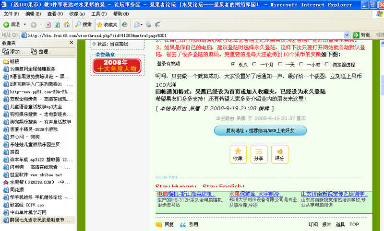The image size is (384, 231).
Task: Open favorite 水果帮 (FRUIT8.COM)
Action: 37,182
